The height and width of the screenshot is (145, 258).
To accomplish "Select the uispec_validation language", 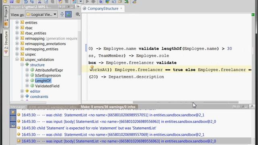I will 40,60.
